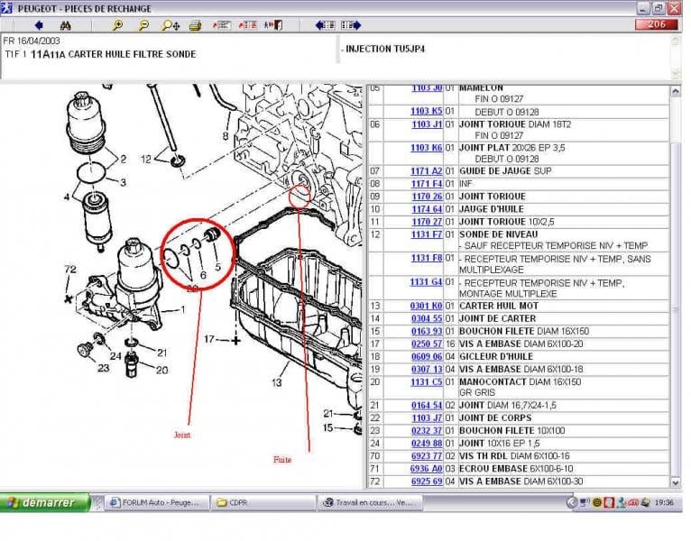Open part 0609 06 gicleur d'huile
Image resolution: width=691 pixels, height=541 pixels.
click(x=427, y=356)
